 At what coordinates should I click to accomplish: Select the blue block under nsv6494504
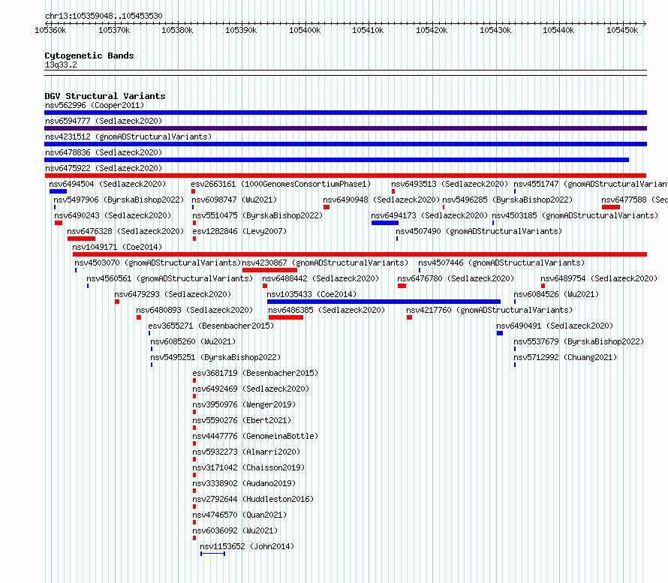[58, 191]
